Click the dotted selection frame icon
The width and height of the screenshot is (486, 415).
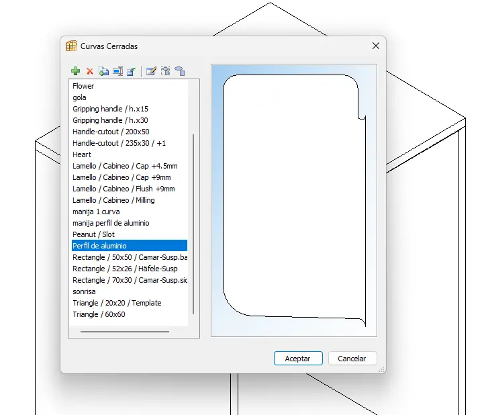[x=165, y=71]
